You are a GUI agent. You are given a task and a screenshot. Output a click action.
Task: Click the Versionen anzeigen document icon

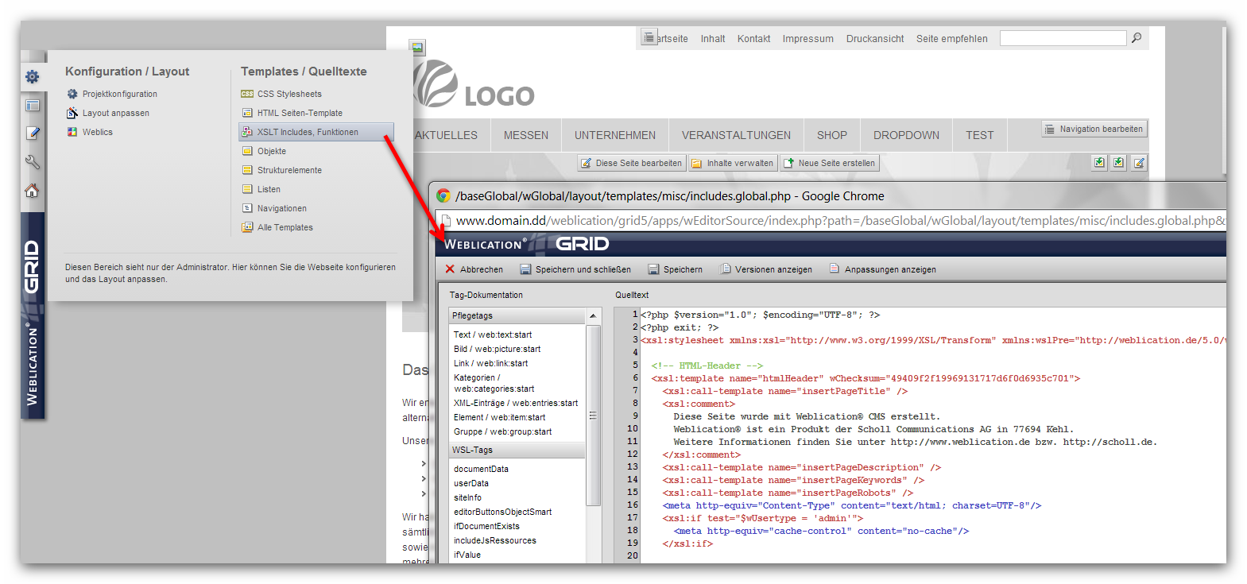pos(725,269)
